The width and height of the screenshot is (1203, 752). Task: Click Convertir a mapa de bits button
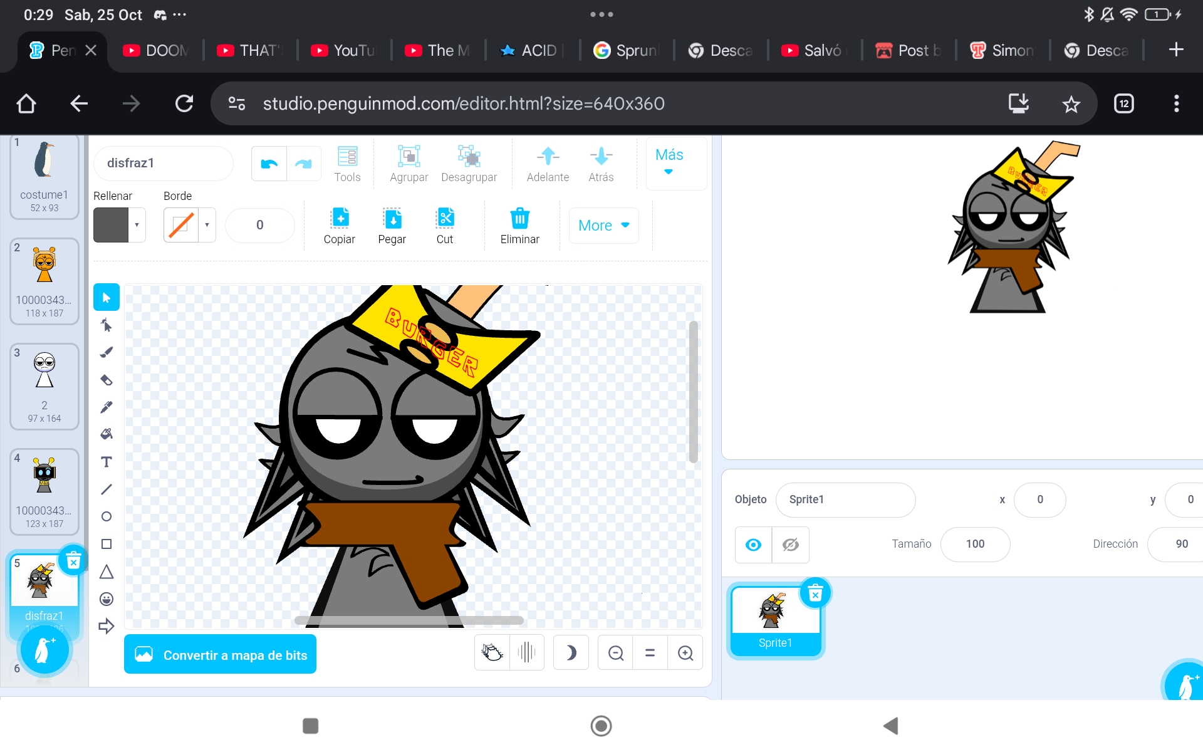pos(220,655)
